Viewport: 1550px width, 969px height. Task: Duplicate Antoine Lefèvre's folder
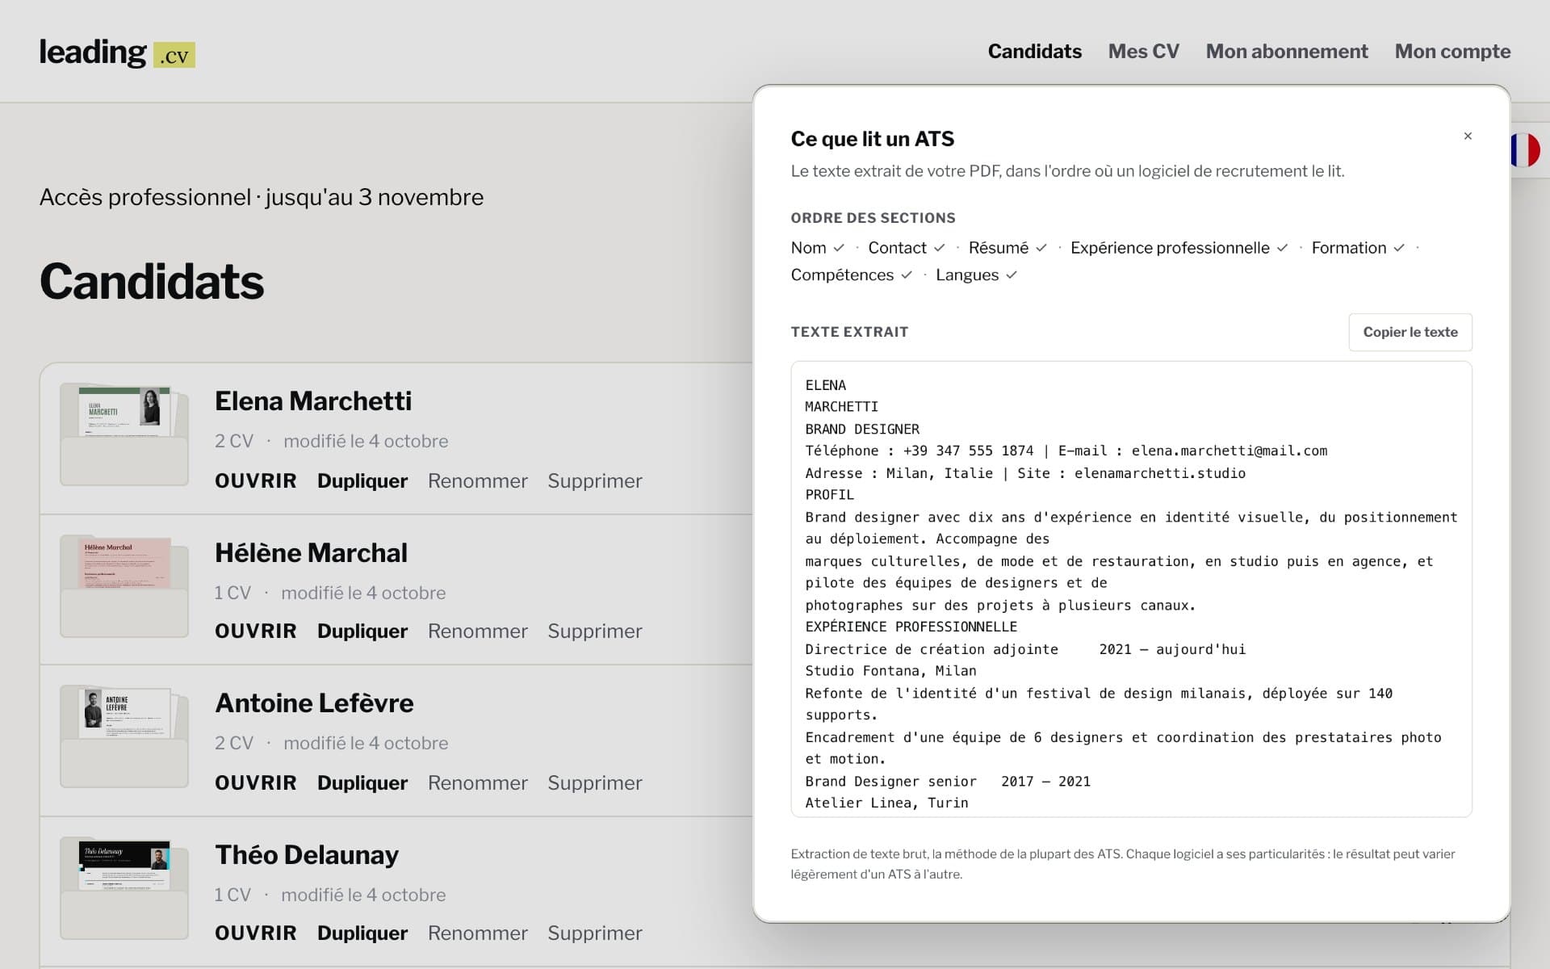(362, 782)
